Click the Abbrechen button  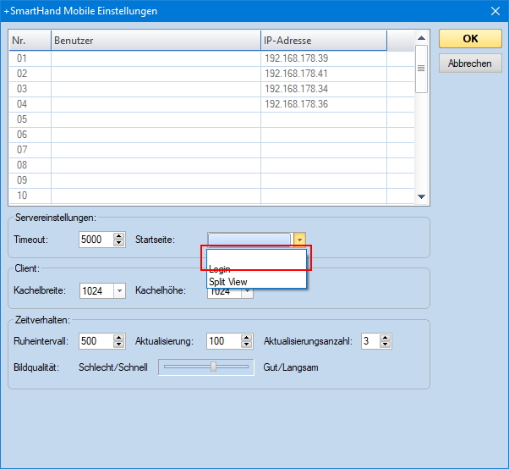coord(470,63)
